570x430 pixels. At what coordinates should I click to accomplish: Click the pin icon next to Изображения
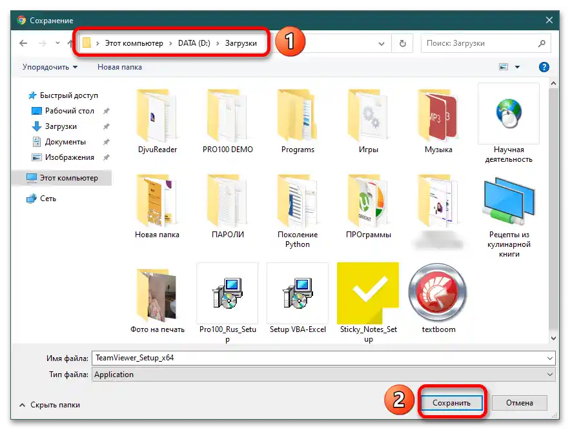106,157
